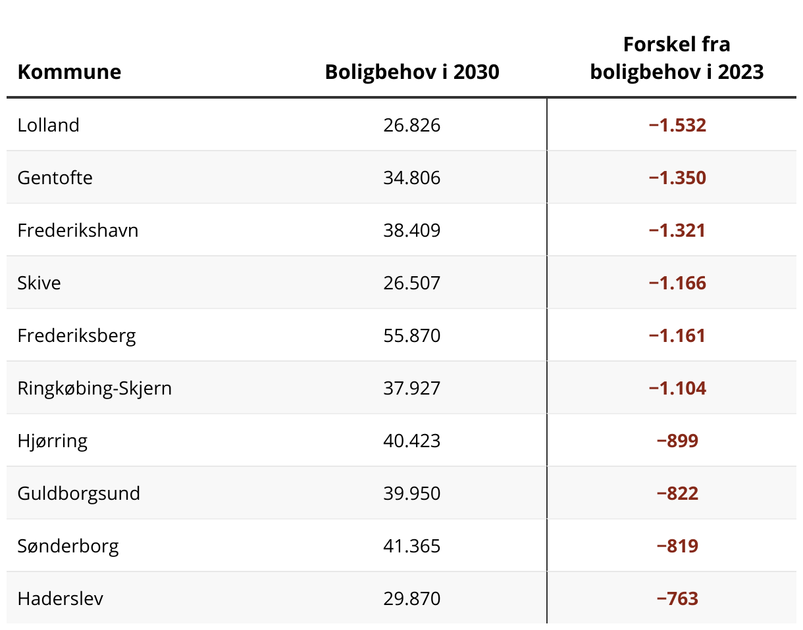Click the −899 difference value
803x630 pixels.
(x=677, y=441)
